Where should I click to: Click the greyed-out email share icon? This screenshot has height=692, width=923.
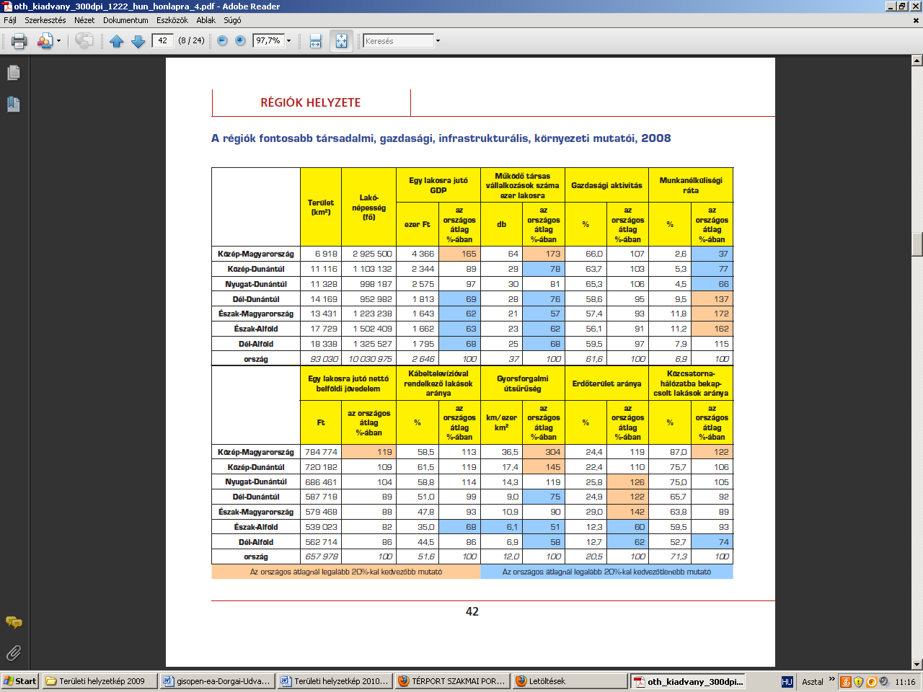tap(84, 41)
